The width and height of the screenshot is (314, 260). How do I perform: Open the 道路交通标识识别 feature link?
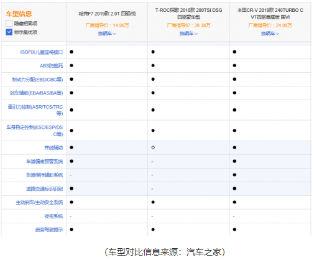(x=44, y=188)
